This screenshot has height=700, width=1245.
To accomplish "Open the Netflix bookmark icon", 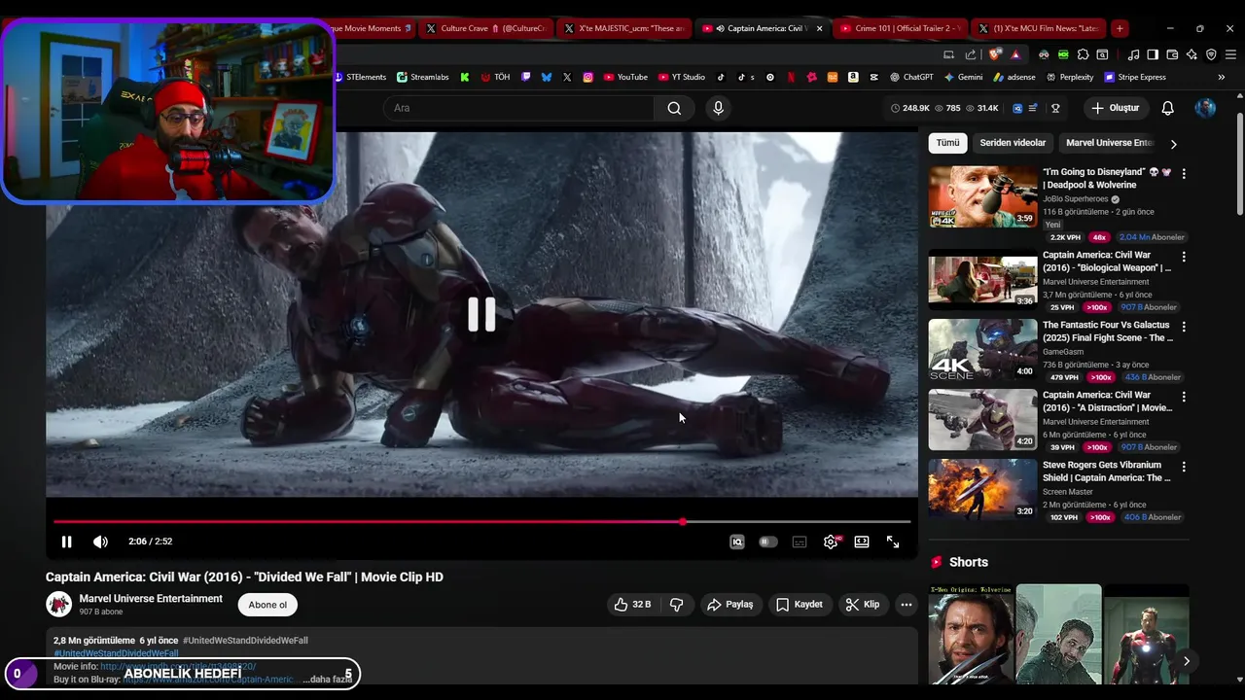I will 790,77.
